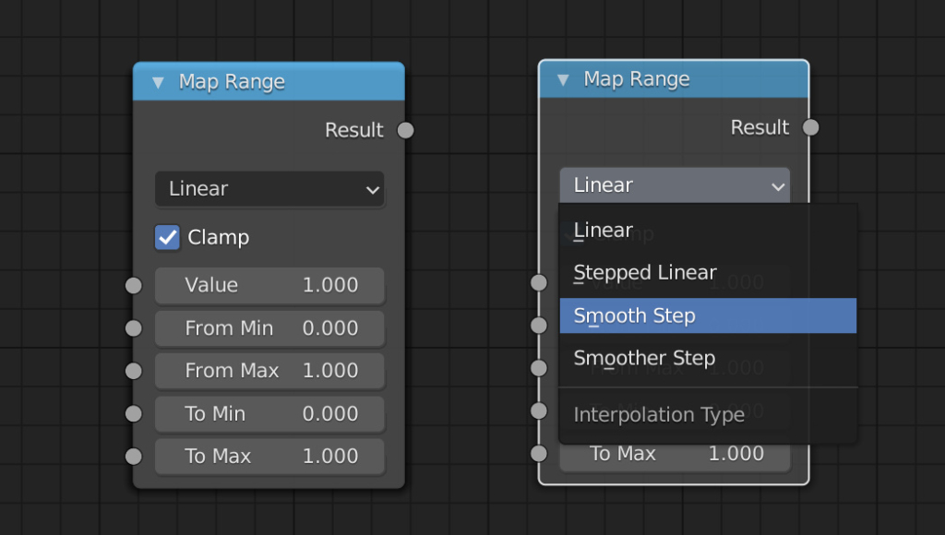Image resolution: width=945 pixels, height=535 pixels.
Task: Edit the Value field on the left node
Action: tap(269, 286)
